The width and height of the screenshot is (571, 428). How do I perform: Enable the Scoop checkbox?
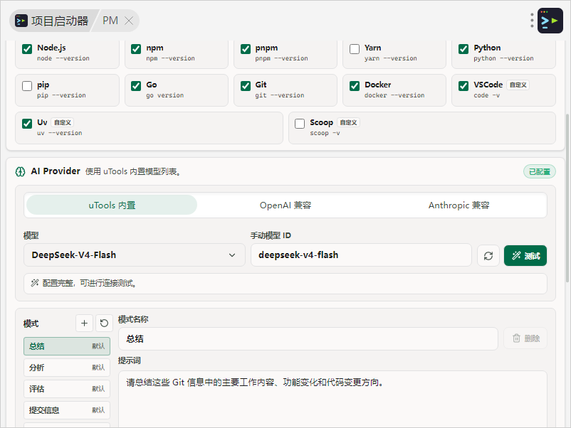[x=300, y=124]
